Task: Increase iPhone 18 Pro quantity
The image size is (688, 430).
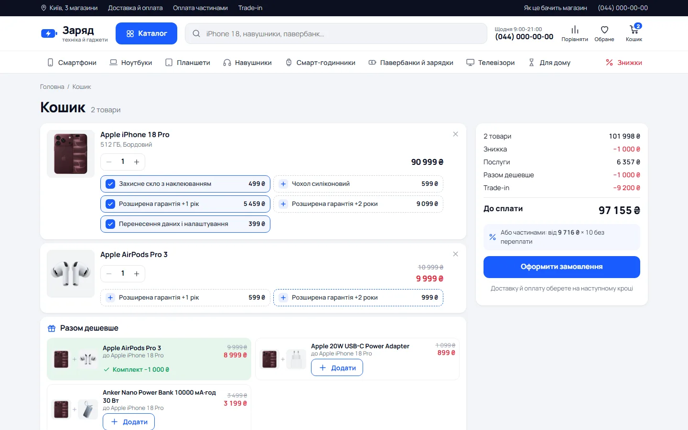Action: tap(137, 162)
